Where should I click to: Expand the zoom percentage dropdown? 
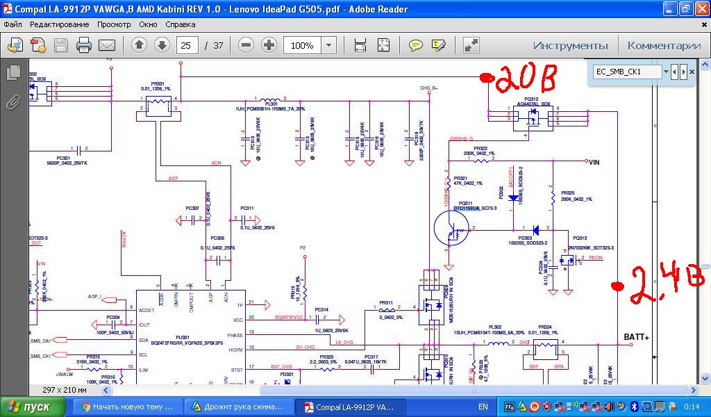coord(329,45)
